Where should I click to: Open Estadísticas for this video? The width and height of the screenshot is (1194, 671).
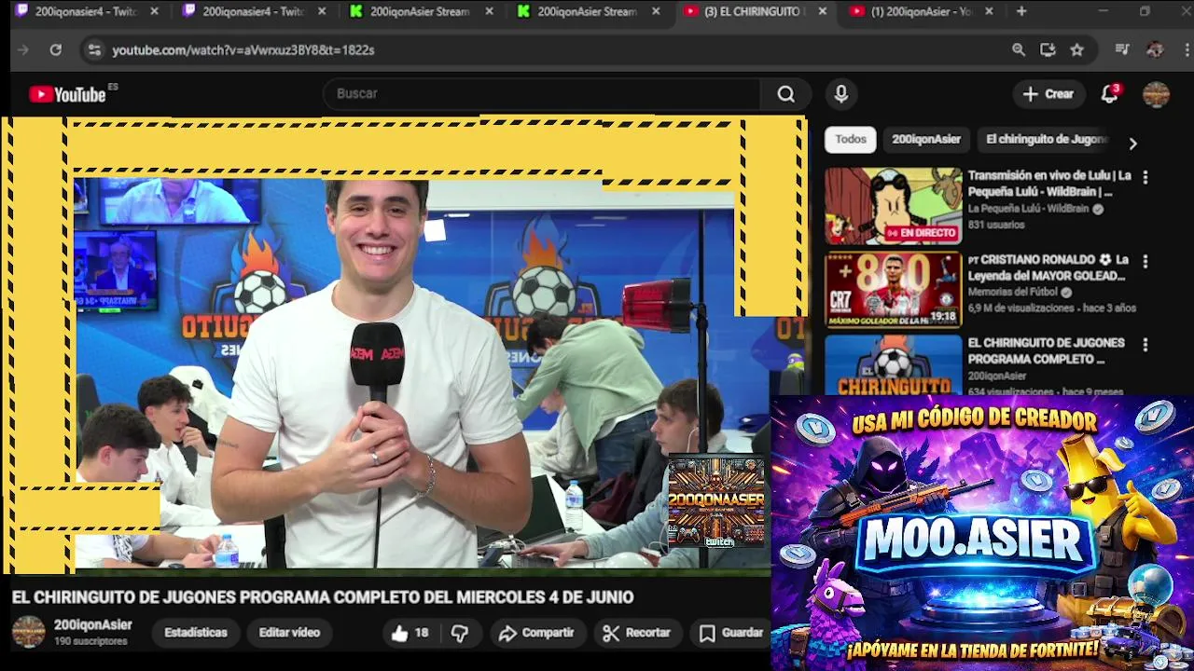pos(196,633)
